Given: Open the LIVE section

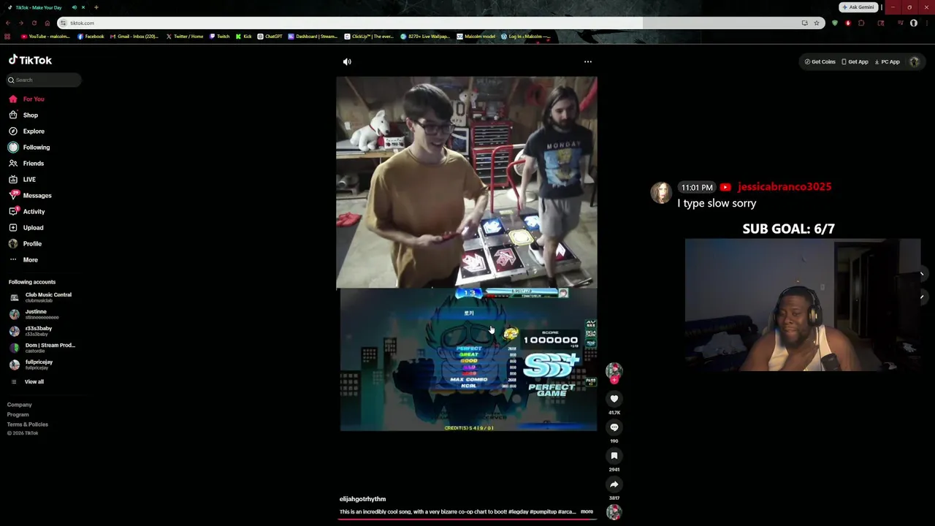Looking at the screenshot, I should [x=22, y=179].
